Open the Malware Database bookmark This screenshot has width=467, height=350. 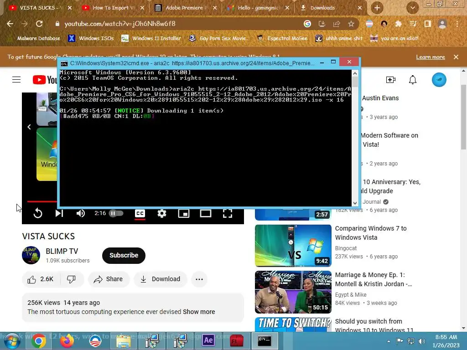click(34, 38)
